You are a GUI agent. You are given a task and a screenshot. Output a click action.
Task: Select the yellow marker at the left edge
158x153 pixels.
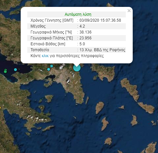[0, 108]
